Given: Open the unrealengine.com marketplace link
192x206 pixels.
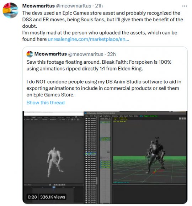Looking at the screenshot, I should pyautogui.click(x=89, y=39).
